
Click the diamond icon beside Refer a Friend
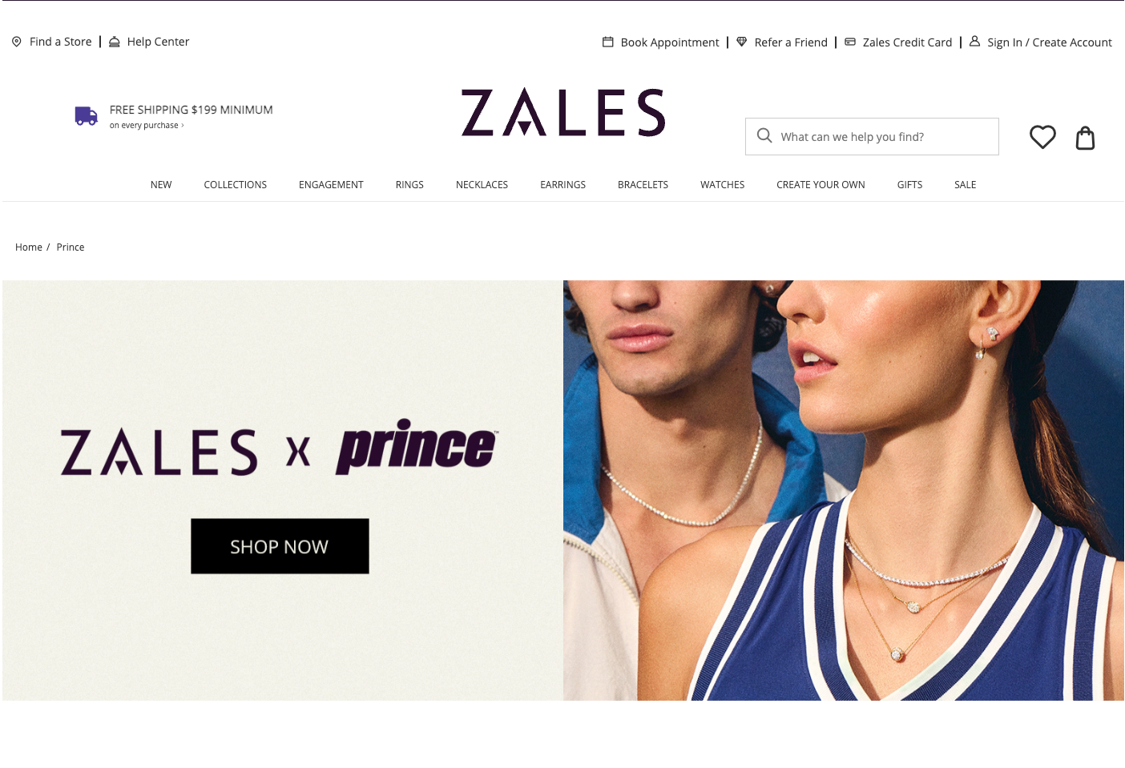pos(742,42)
